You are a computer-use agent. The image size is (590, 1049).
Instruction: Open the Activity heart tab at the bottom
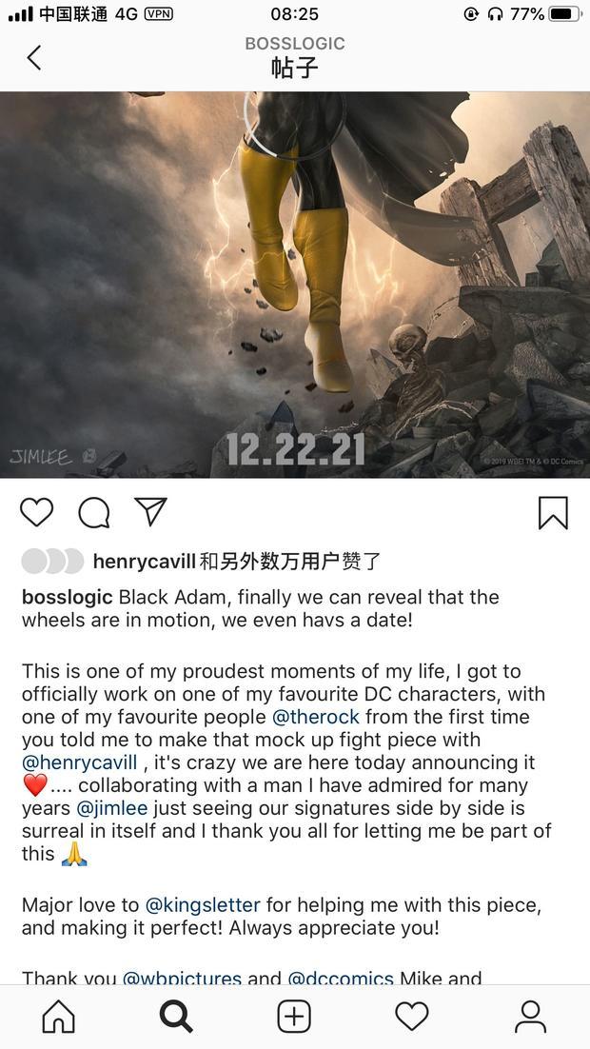click(x=412, y=1017)
